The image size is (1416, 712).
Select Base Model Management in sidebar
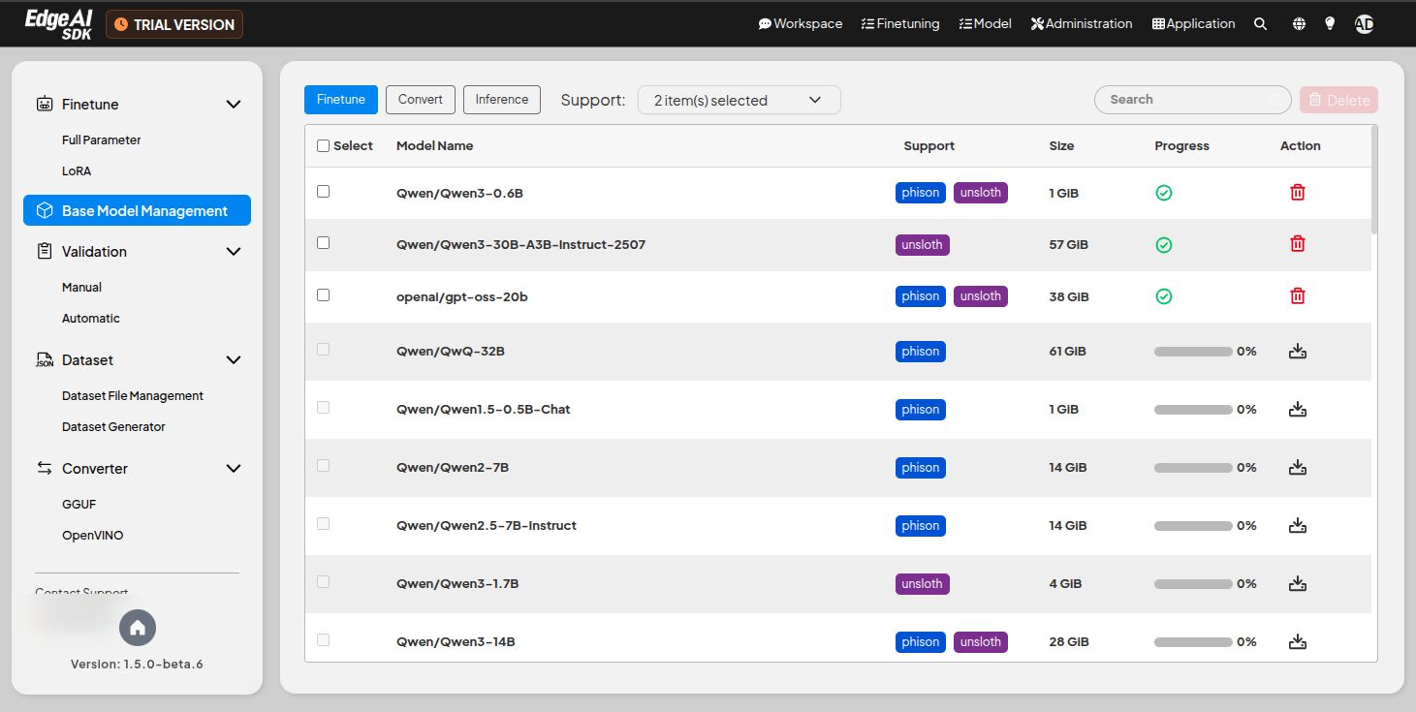(x=137, y=210)
